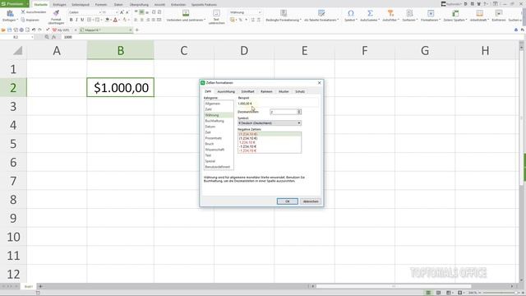
Task: Click the Sortieren icon
Action: coord(409,13)
